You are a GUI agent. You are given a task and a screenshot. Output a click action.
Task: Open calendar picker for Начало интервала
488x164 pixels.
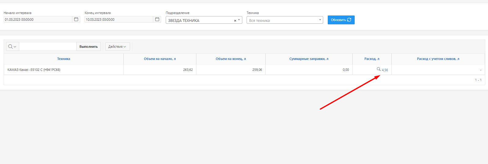pyautogui.click(x=76, y=19)
